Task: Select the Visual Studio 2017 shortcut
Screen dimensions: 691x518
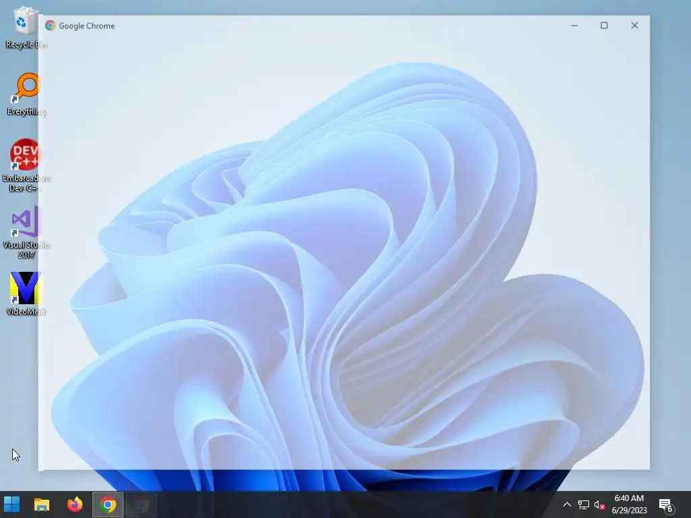Action: [26, 232]
